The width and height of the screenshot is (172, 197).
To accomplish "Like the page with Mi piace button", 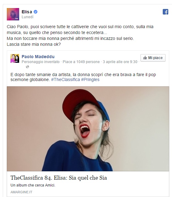I will pyautogui.click(x=153, y=58).
